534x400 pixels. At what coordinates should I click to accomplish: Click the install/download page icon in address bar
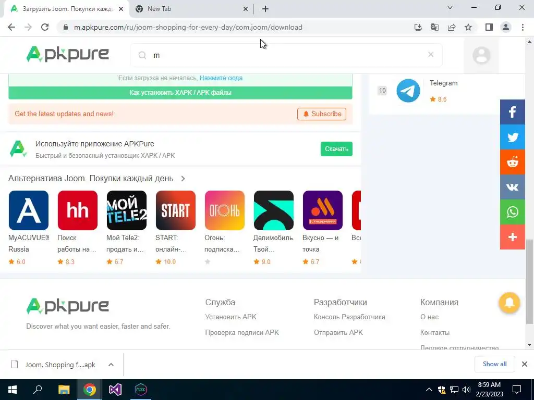pos(418,27)
